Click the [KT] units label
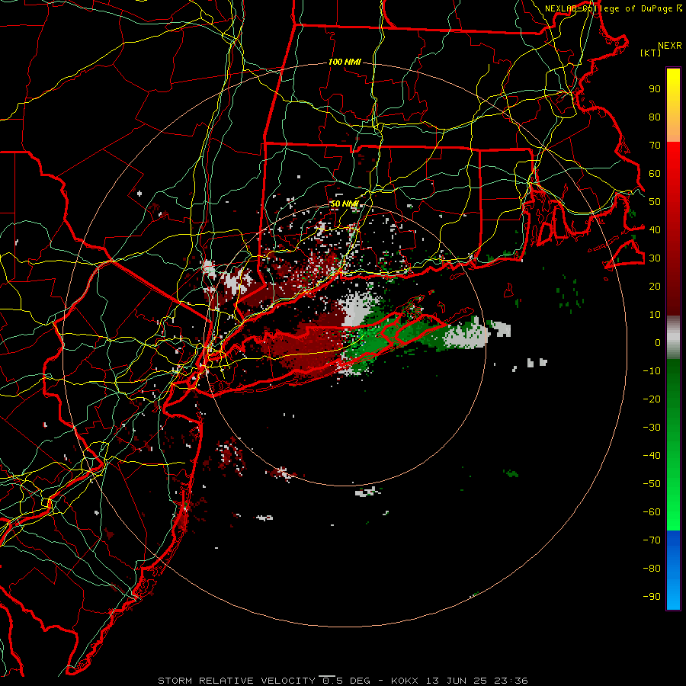The image size is (686, 686). click(651, 53)
